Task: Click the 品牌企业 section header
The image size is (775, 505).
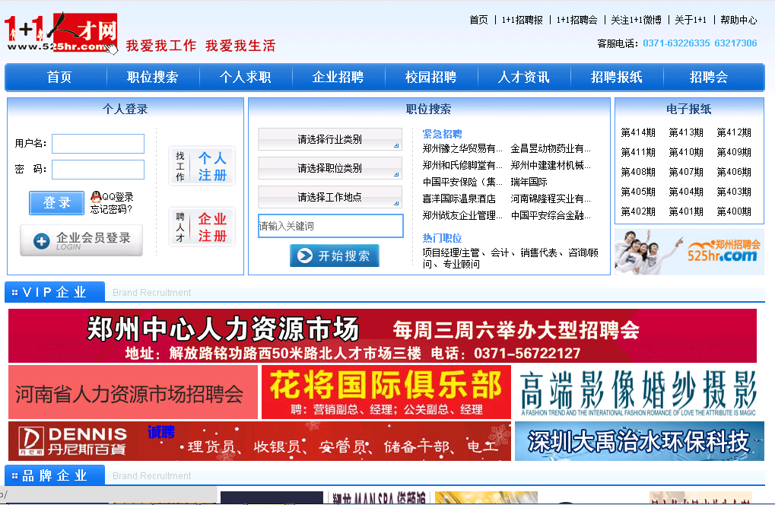Action: pyautogui.click(x=55, y=475)
